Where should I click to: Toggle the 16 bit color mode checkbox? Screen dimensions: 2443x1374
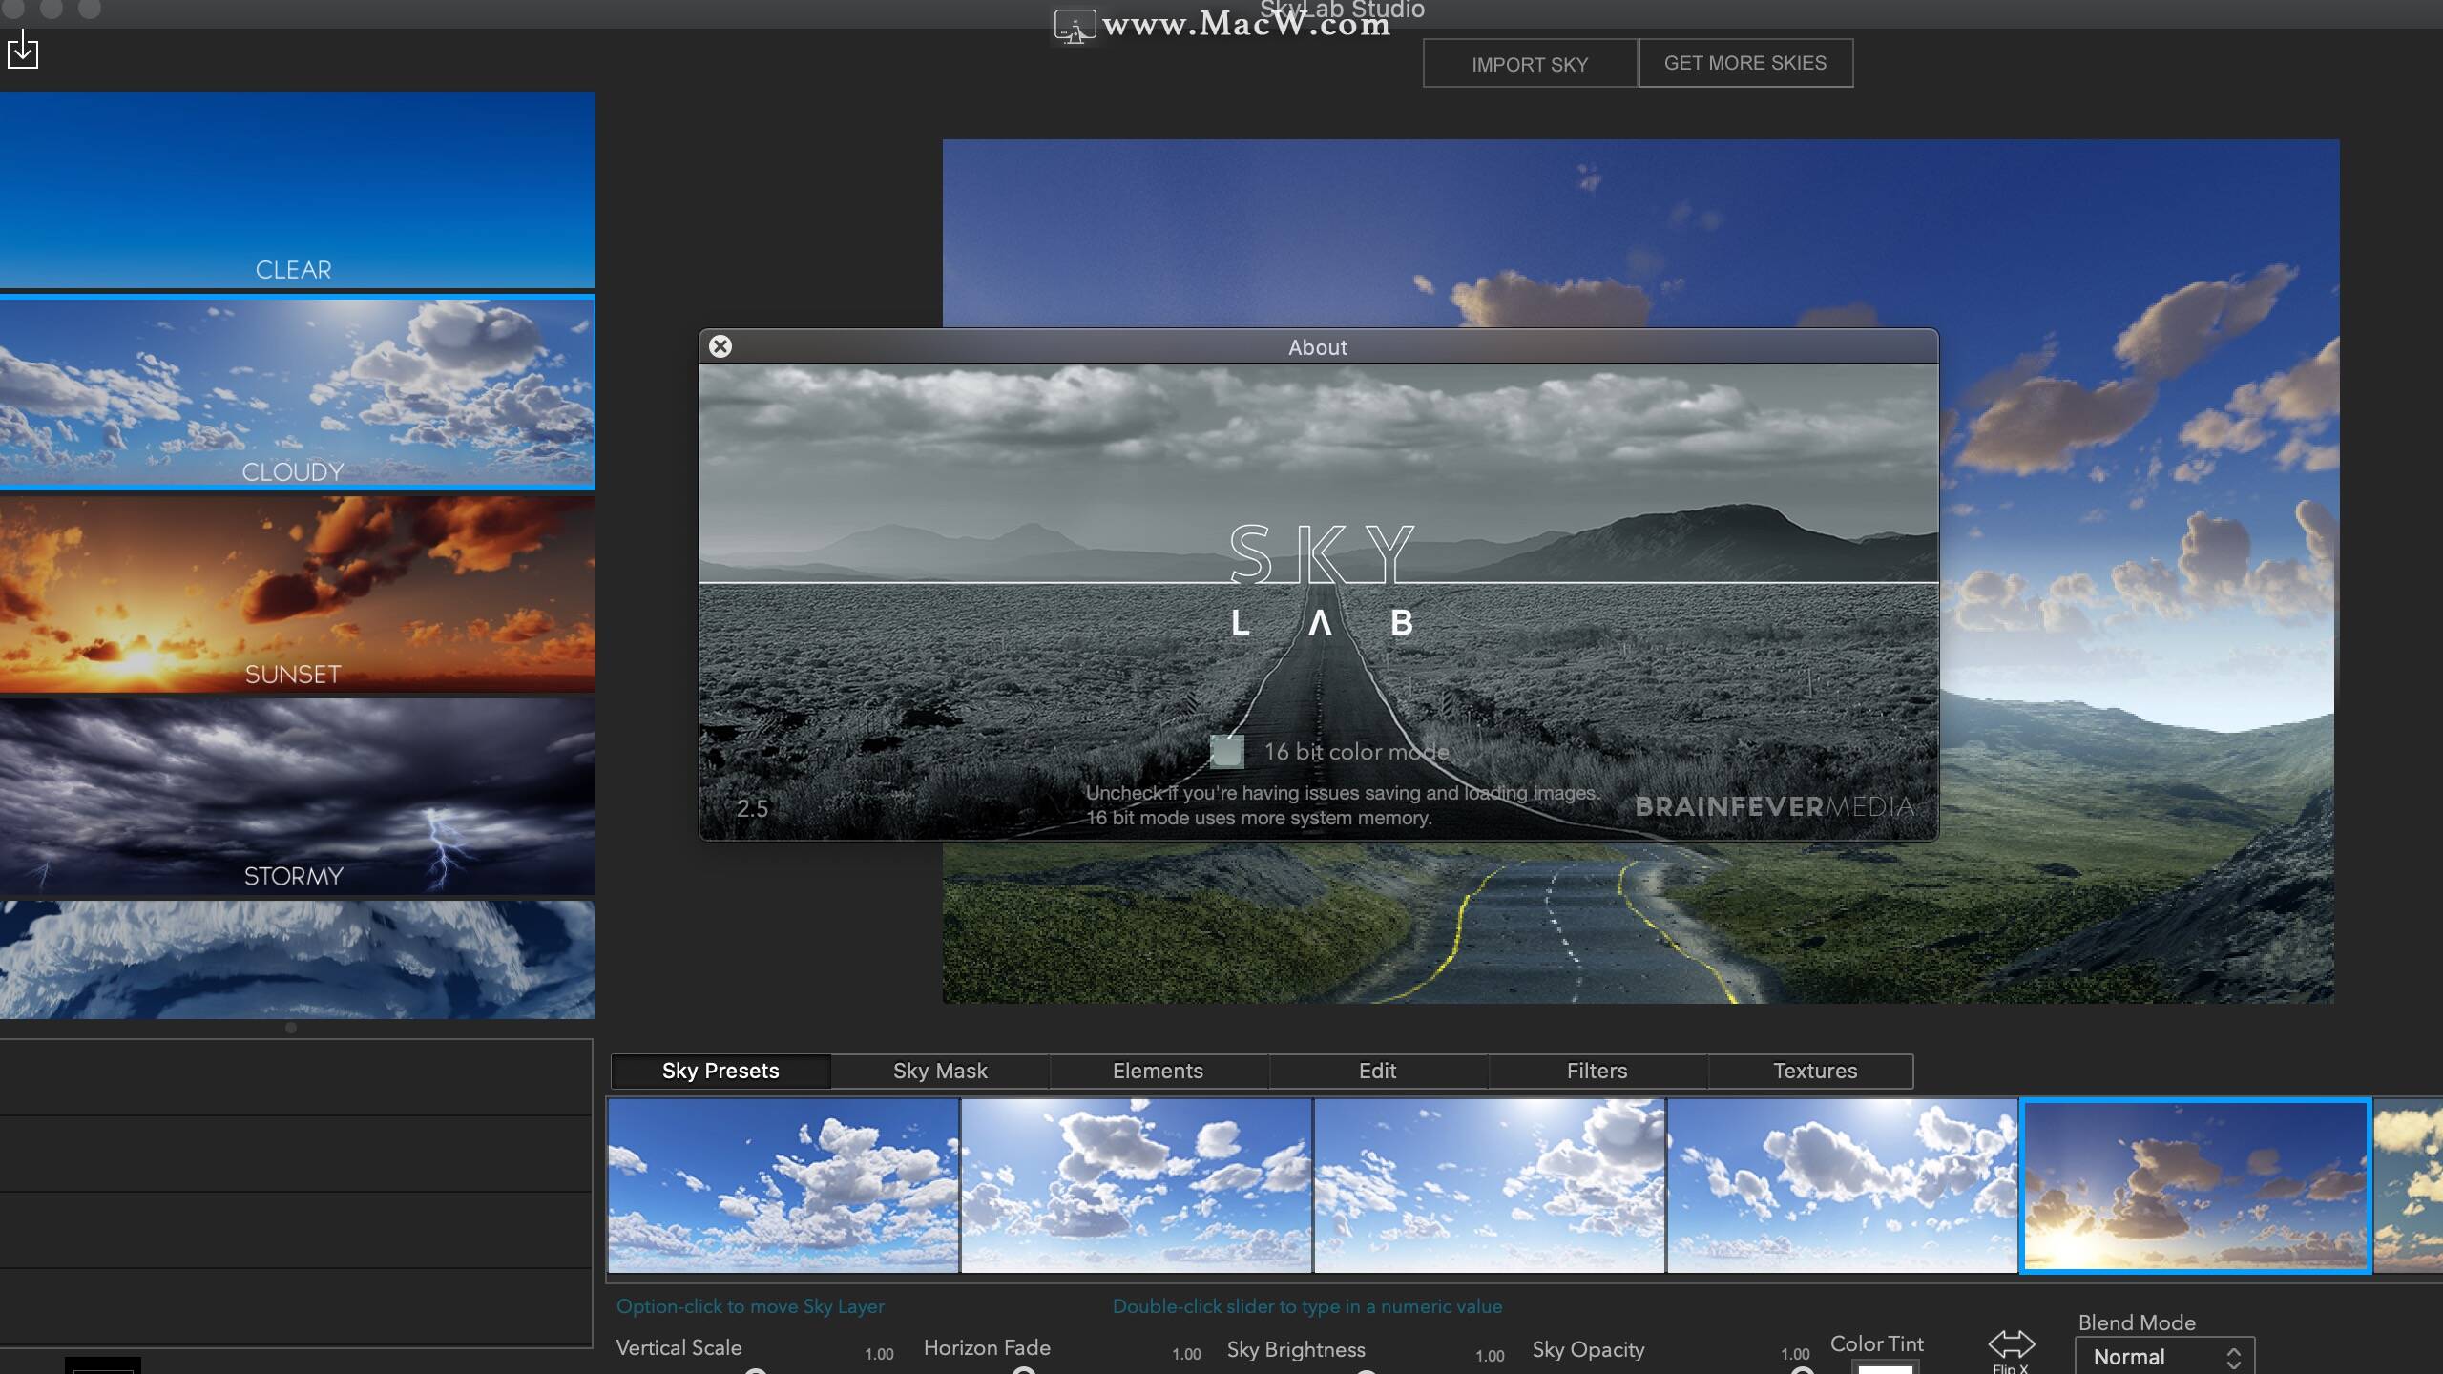click(1227, 752)
